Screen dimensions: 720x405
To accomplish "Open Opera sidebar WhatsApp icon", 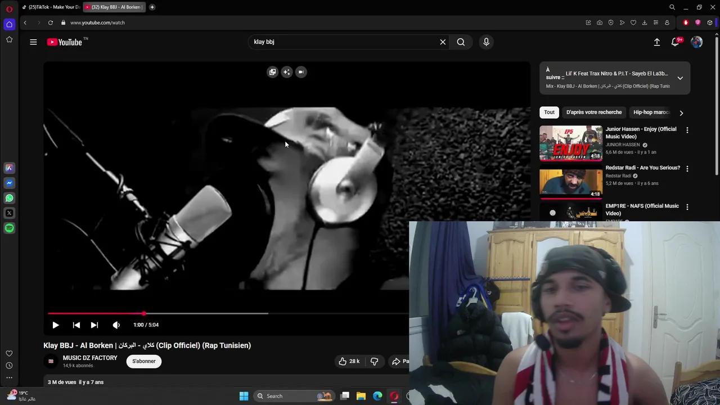I will point(9,198).
